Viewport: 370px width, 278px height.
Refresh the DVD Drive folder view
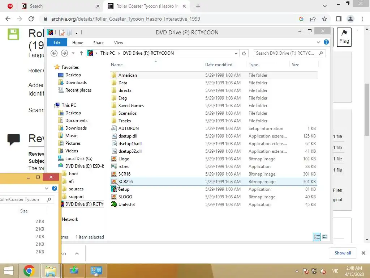point(244,53)
